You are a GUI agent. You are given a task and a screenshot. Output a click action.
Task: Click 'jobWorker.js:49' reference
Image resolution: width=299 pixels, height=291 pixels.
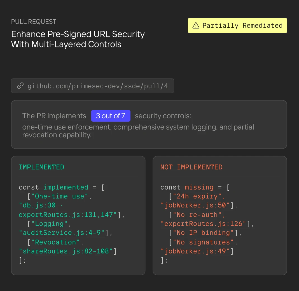tap(197, 251)
